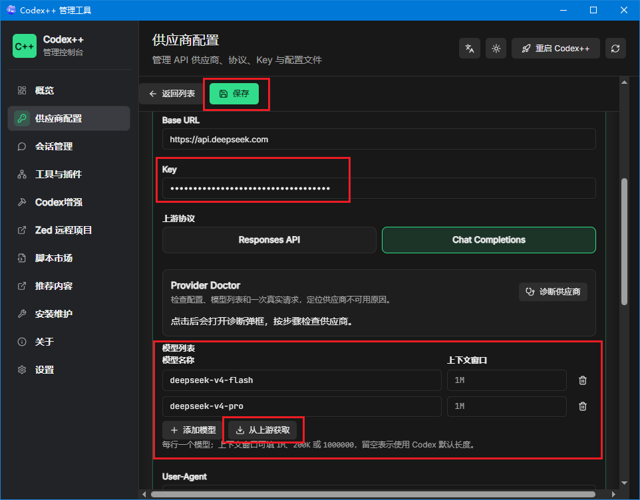Open 关于 in the sidebar

click(69, 342)
